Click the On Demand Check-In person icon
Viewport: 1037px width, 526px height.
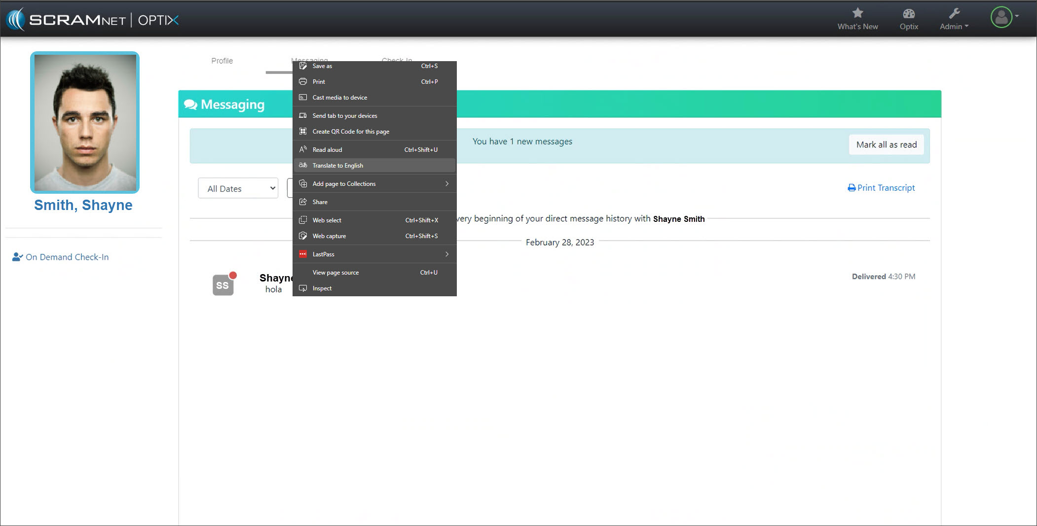(x=17, y=257)
